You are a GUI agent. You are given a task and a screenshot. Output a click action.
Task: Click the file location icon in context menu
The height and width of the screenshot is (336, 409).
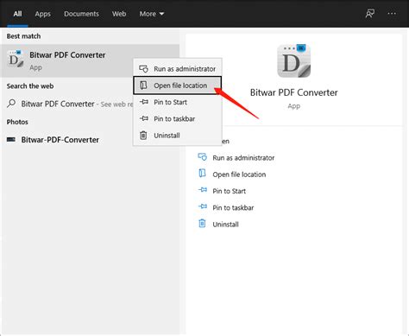143,86
